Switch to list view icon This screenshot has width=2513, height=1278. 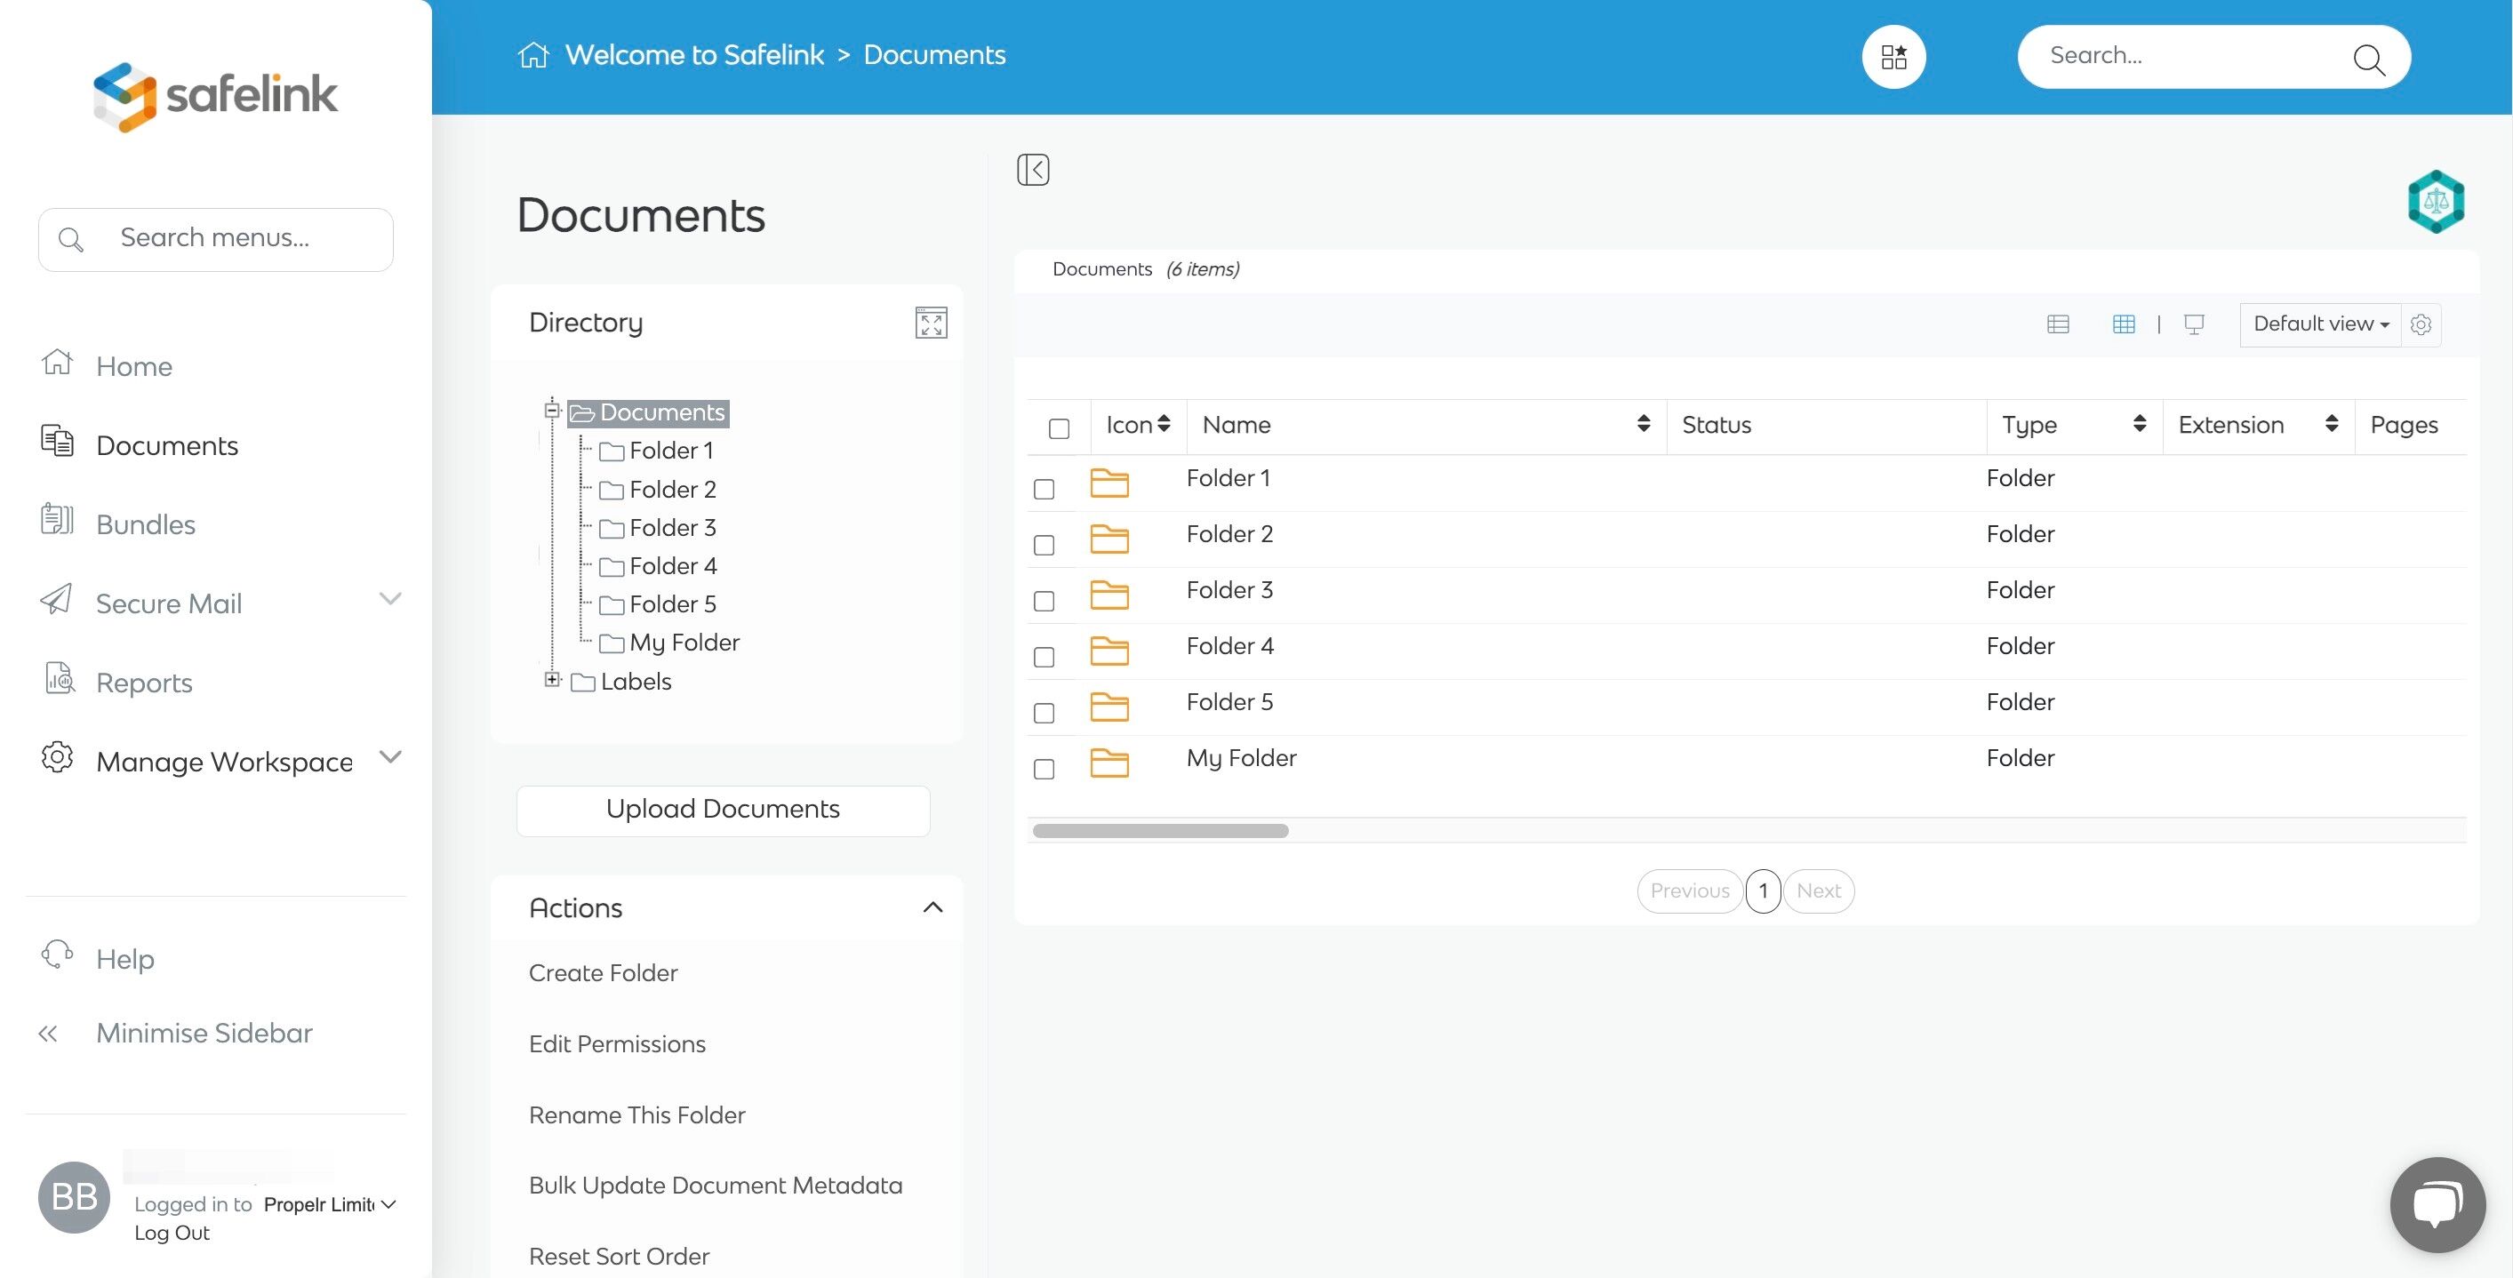tap(2057, 323)
